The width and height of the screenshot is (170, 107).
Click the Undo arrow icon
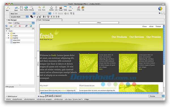39,7
